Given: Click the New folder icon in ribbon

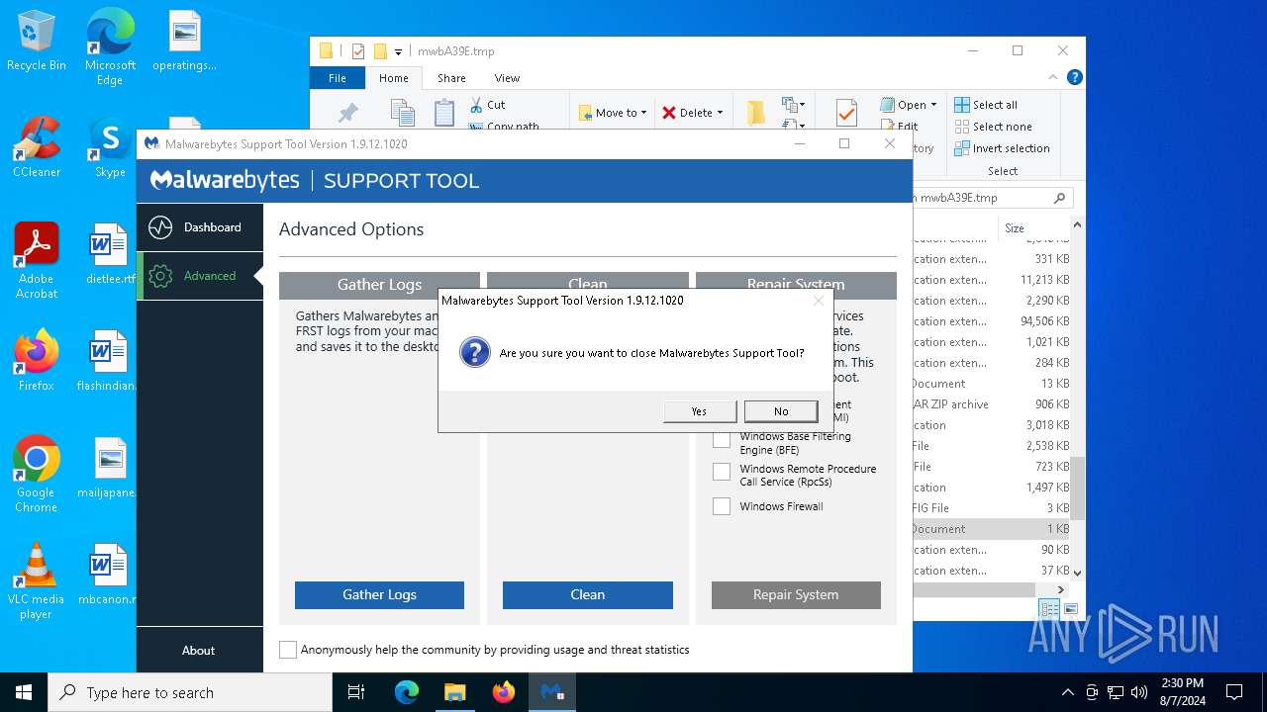Looking at the screenshot, I should point(756,112).
